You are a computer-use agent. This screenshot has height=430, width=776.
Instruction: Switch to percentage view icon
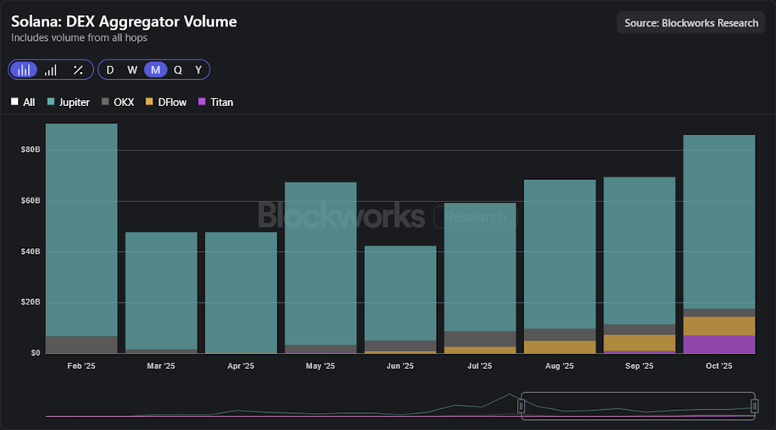point(78,70)
